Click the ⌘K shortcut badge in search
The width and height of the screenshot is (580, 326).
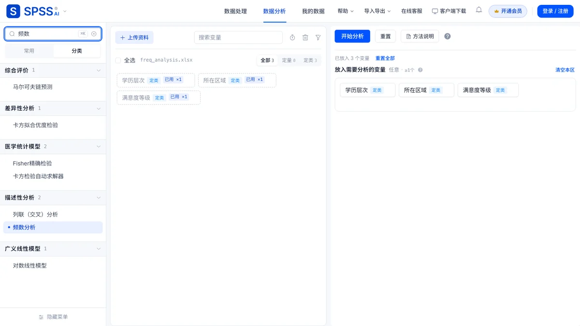(83, 34)
